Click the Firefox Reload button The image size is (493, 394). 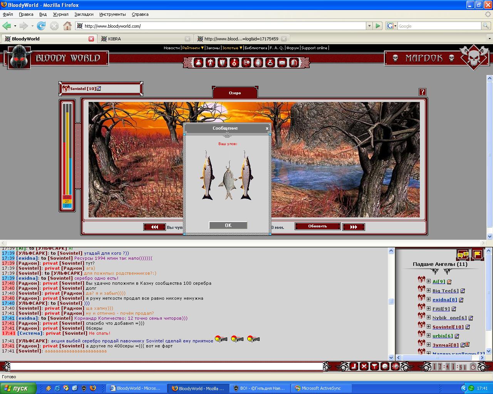coord(41,26)
